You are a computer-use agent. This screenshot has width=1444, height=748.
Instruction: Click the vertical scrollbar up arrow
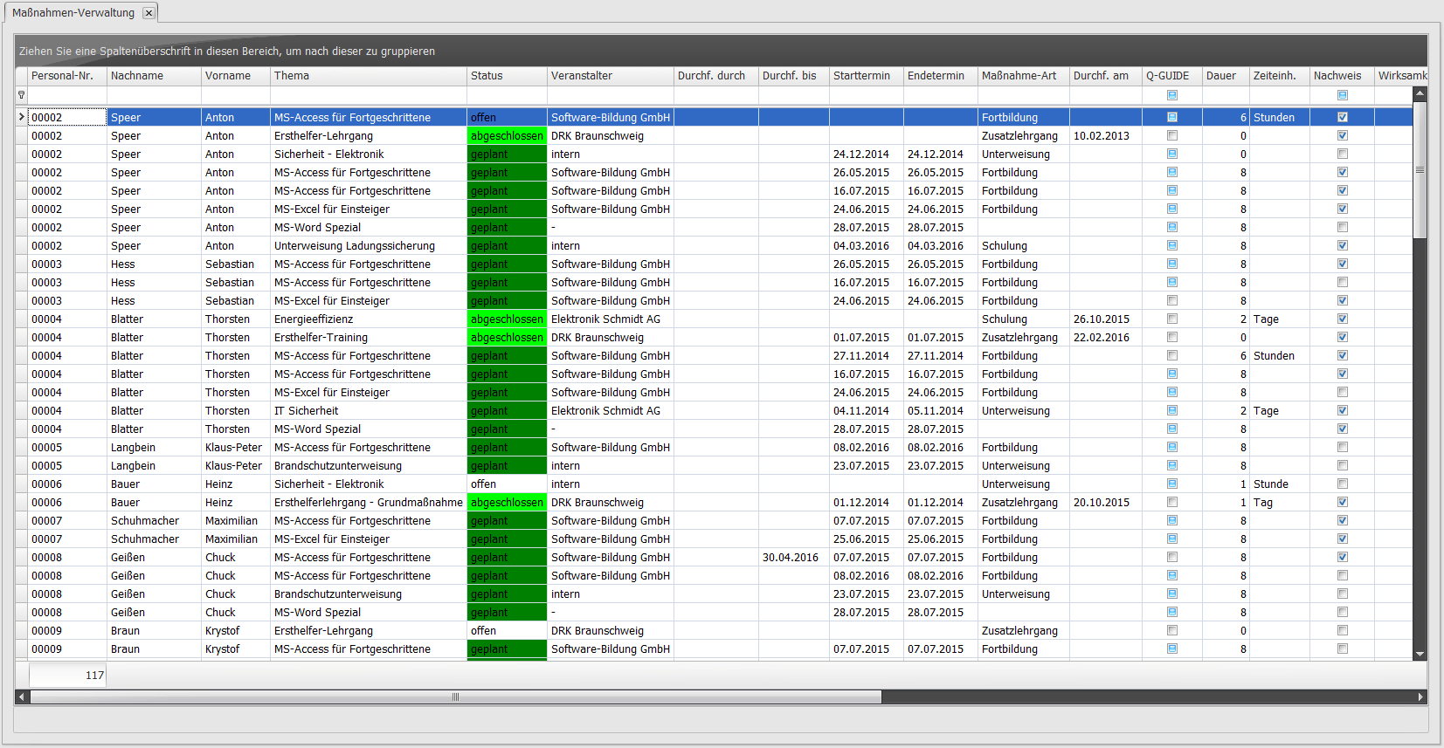point(1420,93)
